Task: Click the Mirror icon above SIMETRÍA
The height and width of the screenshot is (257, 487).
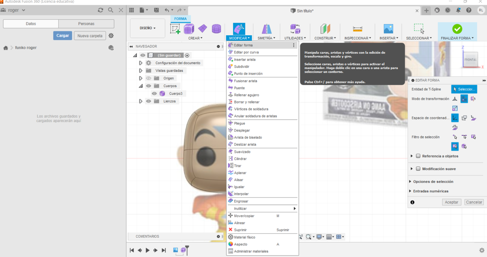Action: pos(266,29)
